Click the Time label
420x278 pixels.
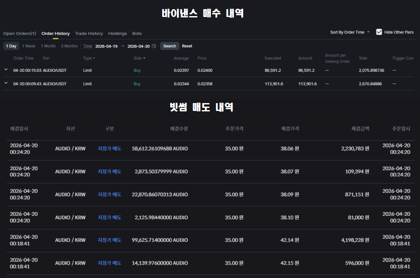click(x=87, y=46)
